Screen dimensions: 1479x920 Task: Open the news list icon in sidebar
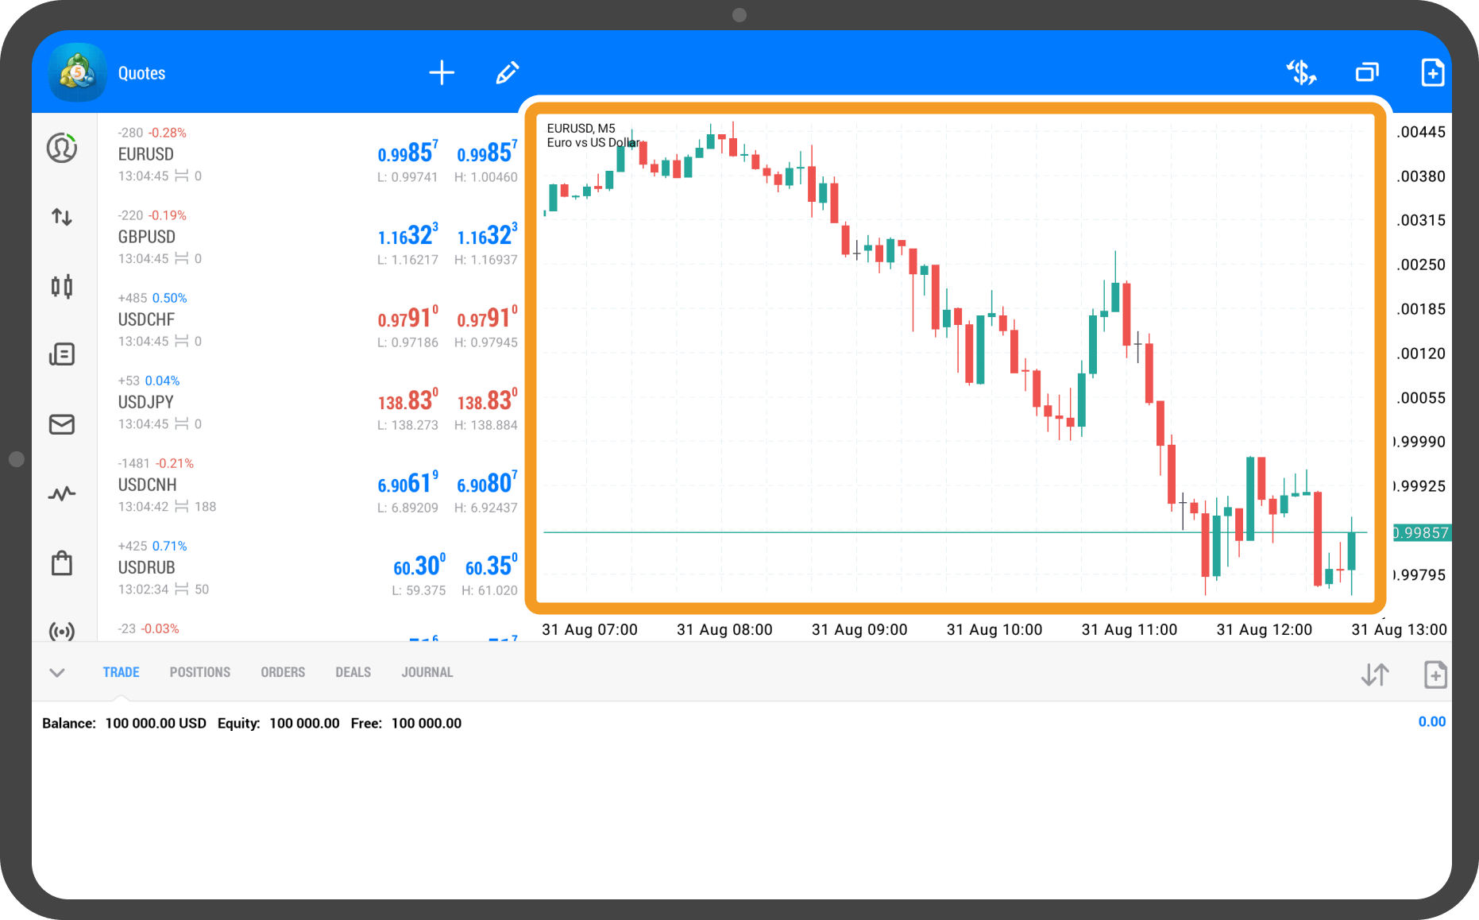click(62, 354)
